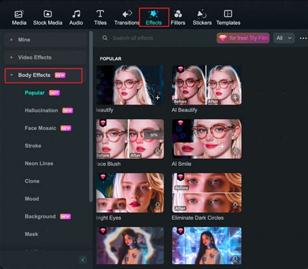This screenshot has height=269, width=308.
Task: Open the three-dot more options menu
Action: click(303, 38)
